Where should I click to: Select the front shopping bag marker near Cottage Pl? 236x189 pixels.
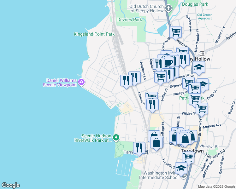[156, 142]
